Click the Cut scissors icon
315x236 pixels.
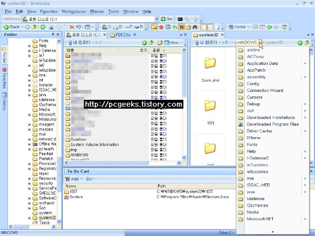click(x=51, y=27)
